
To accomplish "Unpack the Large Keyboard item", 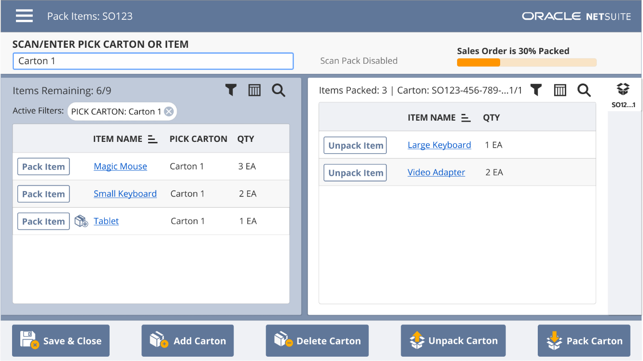I will (355, 145).
